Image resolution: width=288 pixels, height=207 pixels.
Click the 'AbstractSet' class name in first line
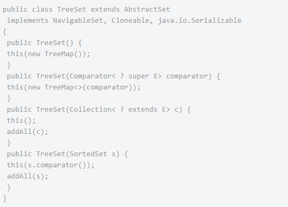coord(147,9)
